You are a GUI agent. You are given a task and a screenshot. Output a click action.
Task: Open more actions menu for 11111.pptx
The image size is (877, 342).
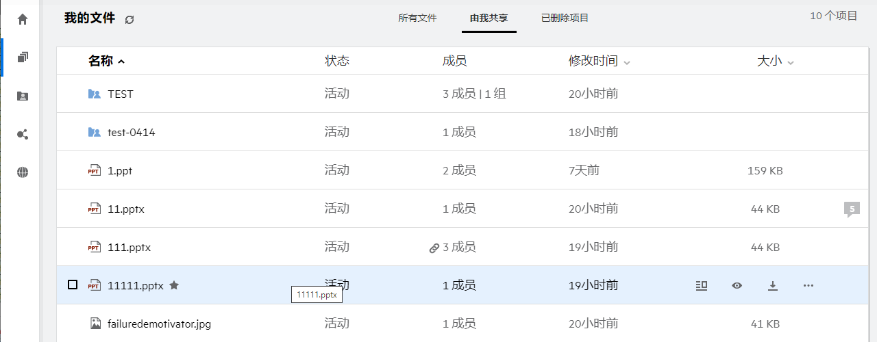click(x=808, y=285)
